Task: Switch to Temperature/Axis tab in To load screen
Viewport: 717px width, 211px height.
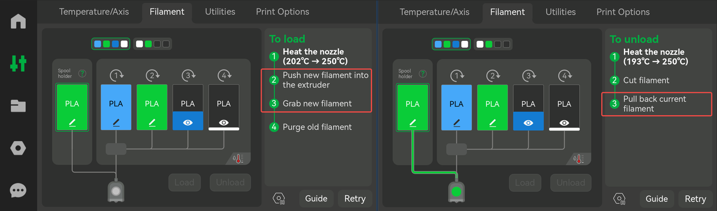Action: [x=94, y=11]
